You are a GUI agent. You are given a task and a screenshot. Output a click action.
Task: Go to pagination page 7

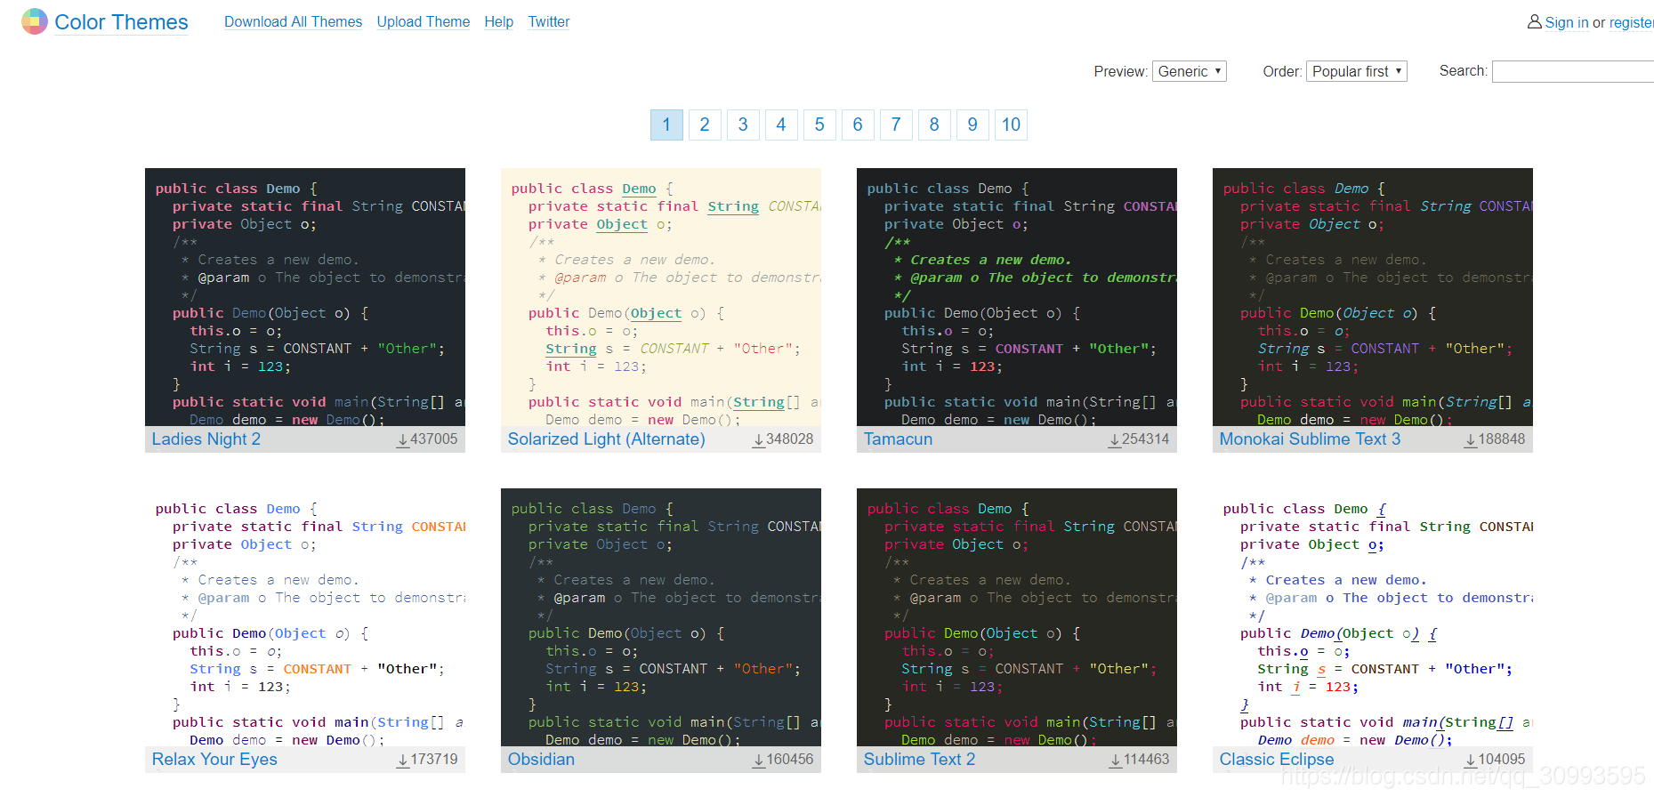[896, 125]
